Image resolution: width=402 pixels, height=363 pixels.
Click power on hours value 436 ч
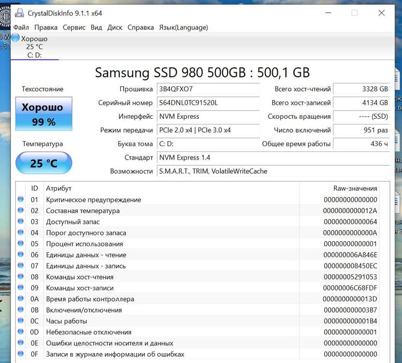[361, 144]
